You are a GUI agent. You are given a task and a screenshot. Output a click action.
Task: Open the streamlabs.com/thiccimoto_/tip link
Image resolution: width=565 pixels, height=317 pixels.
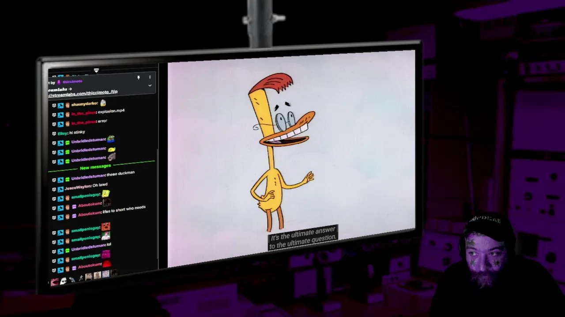pos(83,93)
